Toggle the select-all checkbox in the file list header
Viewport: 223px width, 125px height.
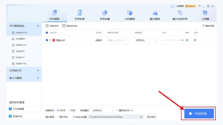tap(47, 33)
